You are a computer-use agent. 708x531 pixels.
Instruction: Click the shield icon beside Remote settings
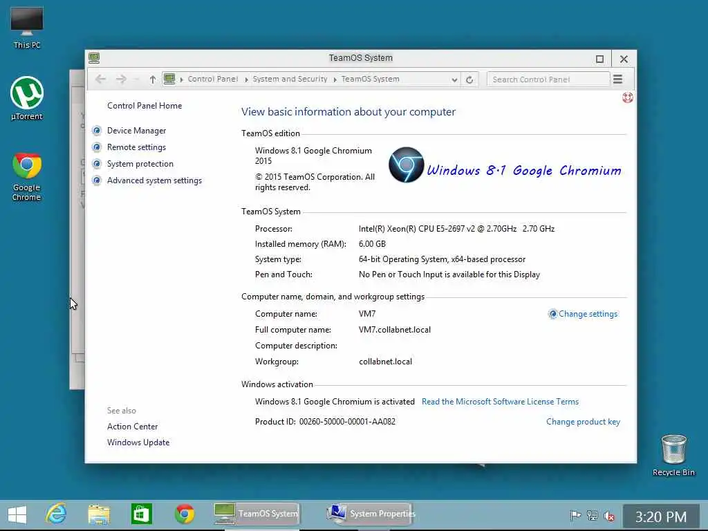click(x=97, y=147)
